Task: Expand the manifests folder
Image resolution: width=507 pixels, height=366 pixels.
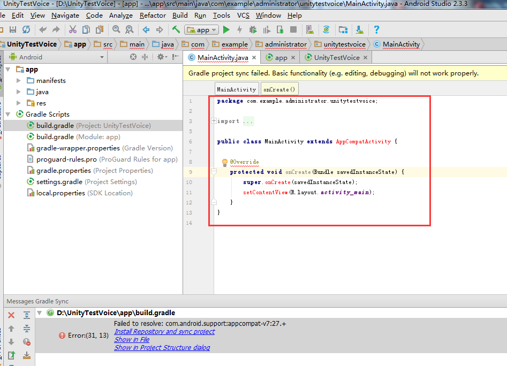Action: click(19, 80)
